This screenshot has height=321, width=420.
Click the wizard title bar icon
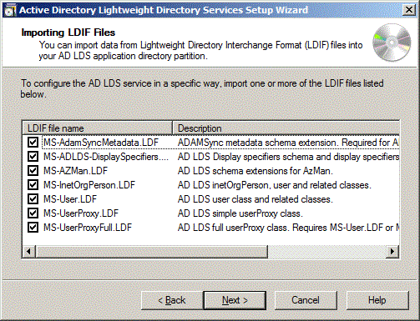(9, 11)
